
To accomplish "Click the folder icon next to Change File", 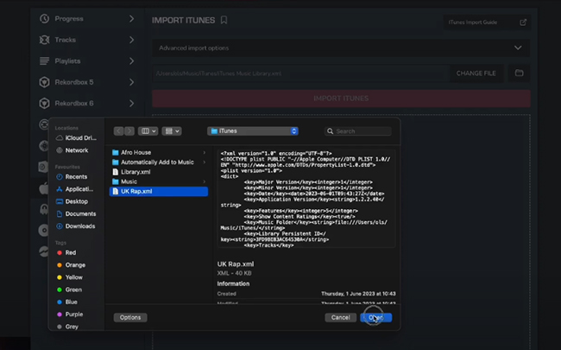I will pos(519,73).
